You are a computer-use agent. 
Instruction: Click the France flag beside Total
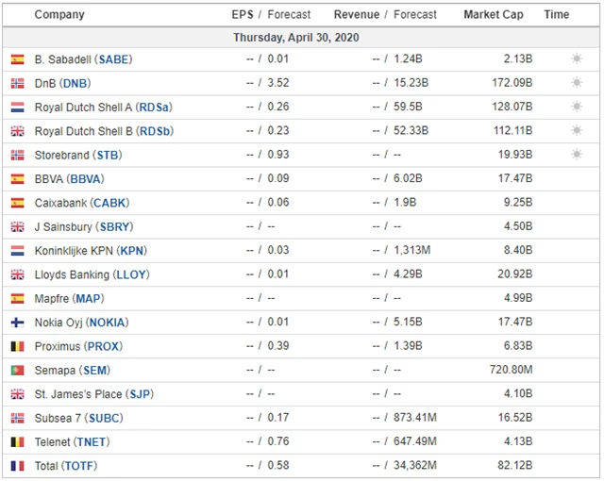pyautogui.click(x=17, y=466)
